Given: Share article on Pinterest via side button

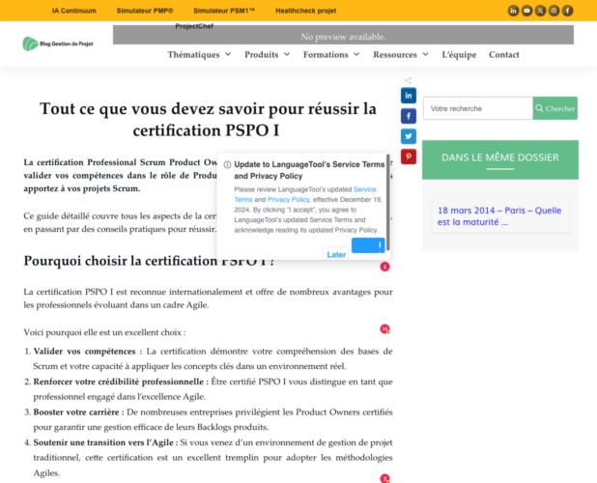Looking at the screenshot, I should (x=409, y=156).
